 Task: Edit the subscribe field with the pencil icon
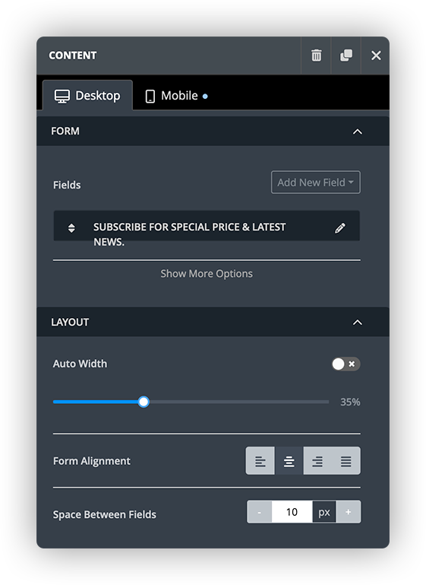[x=339, y=228]
